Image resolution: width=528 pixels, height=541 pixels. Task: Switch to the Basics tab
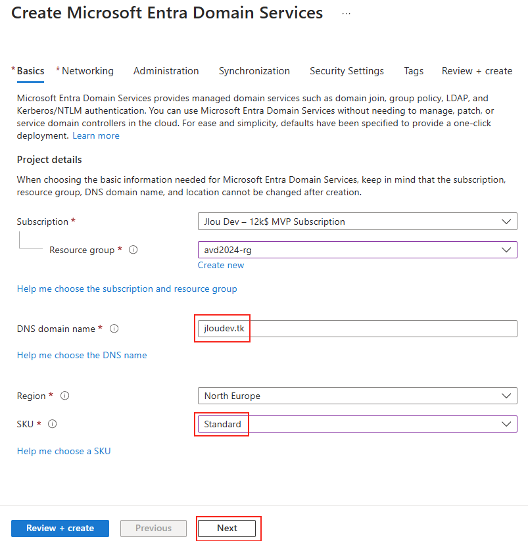(x=30, y=71)
